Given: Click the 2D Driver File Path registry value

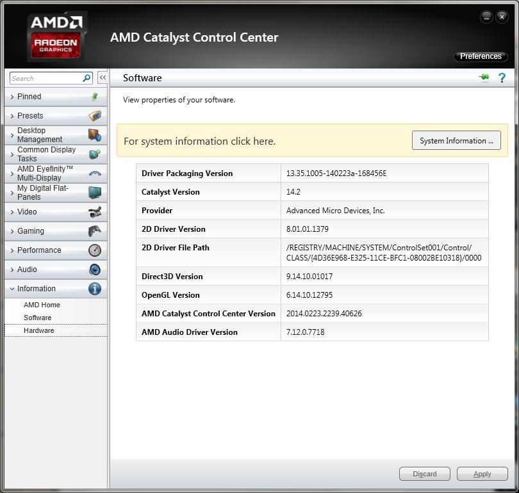Looking at the screenshot, I should [384, 253].
